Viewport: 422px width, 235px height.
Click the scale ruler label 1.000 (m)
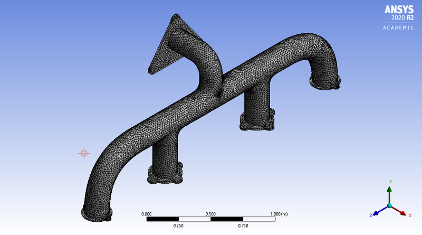279,214
